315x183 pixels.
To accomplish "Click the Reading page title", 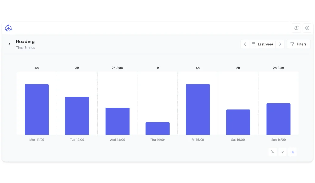I will pyautogui.click(x=25, y=42).
